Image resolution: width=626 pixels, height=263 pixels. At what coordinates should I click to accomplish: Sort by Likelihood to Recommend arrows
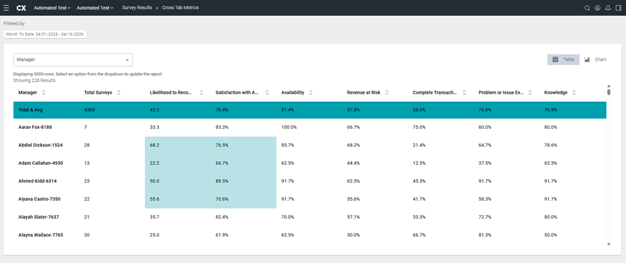[x=201, y=92]
